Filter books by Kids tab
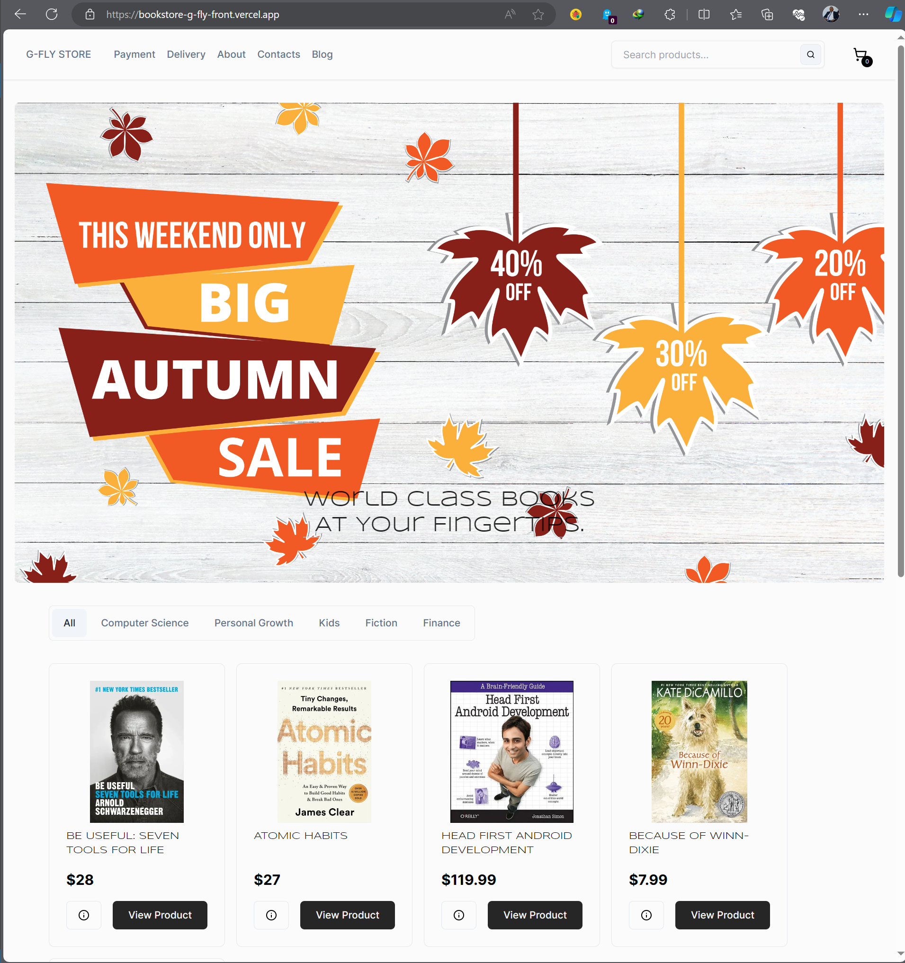Viewport: 905px width, 963px height. pyautogui.click(x=330, y=623)
